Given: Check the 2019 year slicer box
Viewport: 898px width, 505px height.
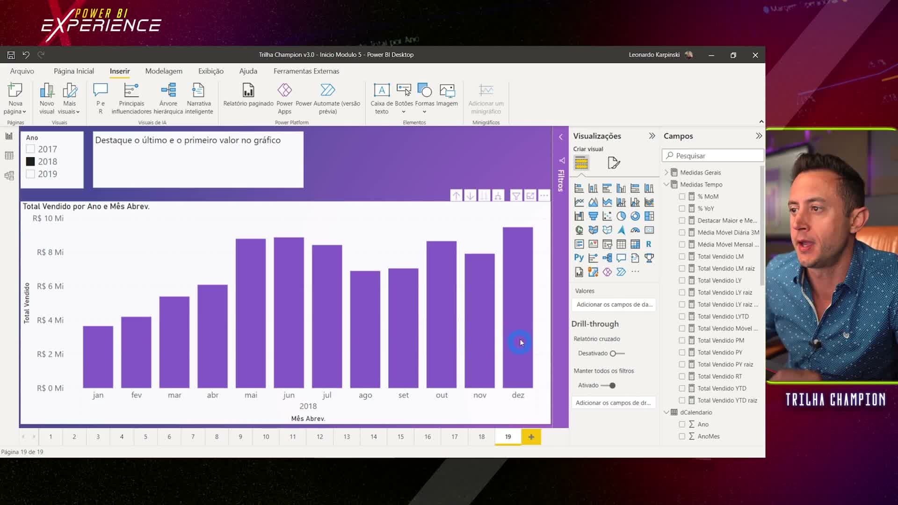Looking at the screenshot, I should (x=30, y=174).
